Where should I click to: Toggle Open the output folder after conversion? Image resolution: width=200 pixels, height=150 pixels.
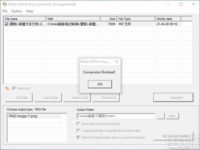pos(78,137)
